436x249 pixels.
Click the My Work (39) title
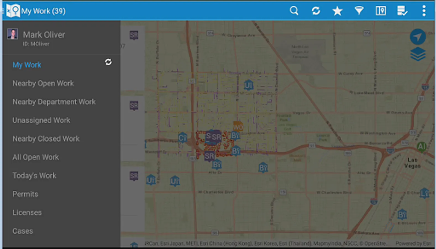pos(43,11)
